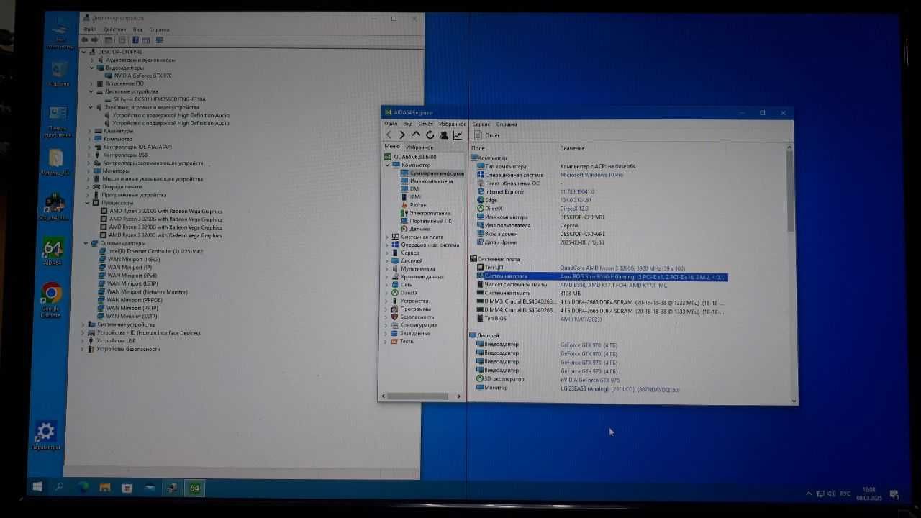Select the Системная плата highlighted row
The width and height of the screenshot is (921, 518).
[602, 276]
